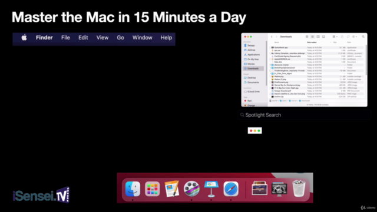
Task: Open the Action gear dropdown in Finder
Action: click(355, 37)
